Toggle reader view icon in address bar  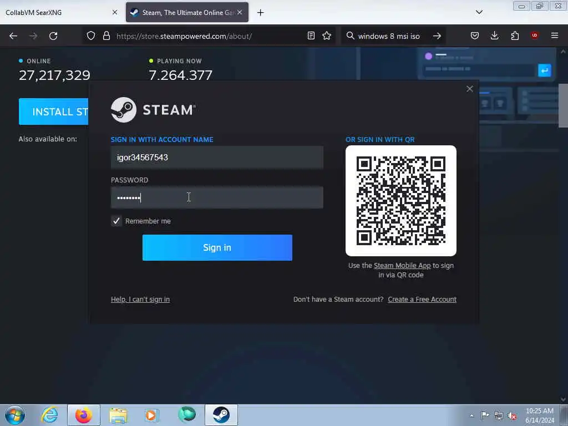point(311,36)
